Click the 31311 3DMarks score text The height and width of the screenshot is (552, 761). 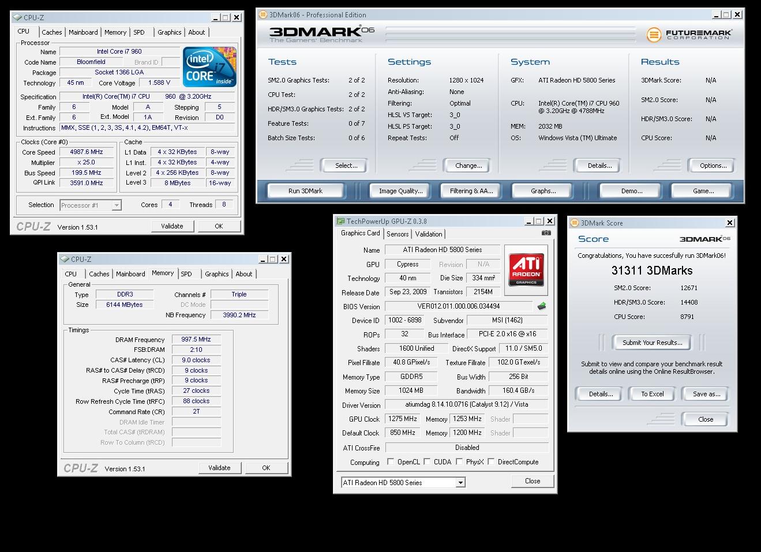[x=652, y=271]
